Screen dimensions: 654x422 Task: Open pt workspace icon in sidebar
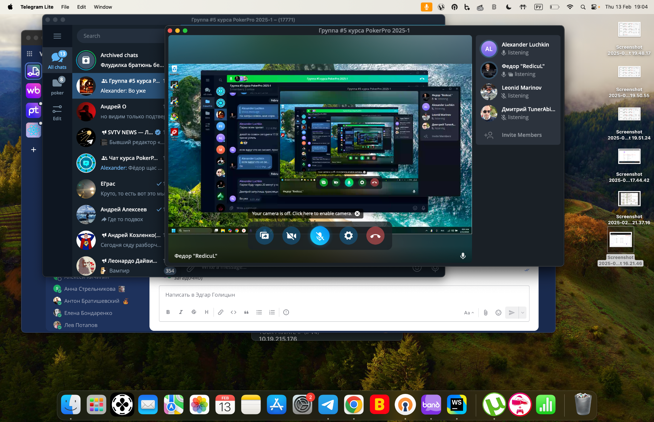34,111
